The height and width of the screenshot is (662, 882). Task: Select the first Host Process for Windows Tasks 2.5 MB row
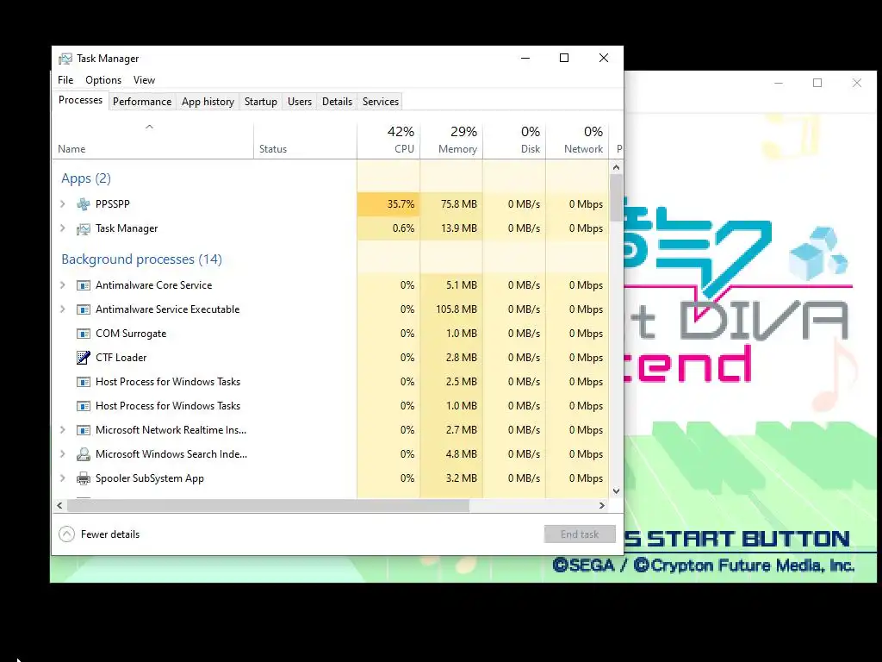click(x=330, y=382)
